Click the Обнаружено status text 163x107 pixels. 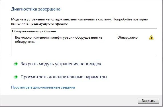click(x=127, y=37)
